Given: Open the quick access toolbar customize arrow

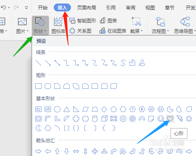Looking at the screenshot, I should 27,7.
